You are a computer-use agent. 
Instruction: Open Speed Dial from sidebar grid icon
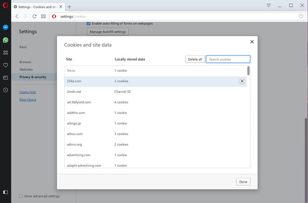[x=6, y=52]
